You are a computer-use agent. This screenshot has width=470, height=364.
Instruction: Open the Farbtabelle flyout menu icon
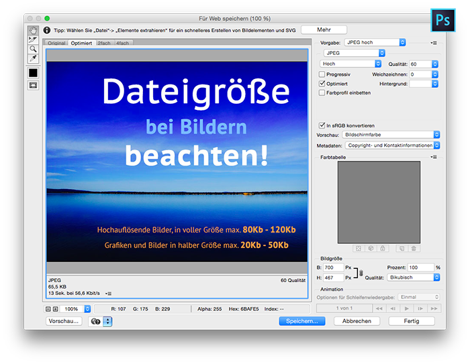pos(434,157)
